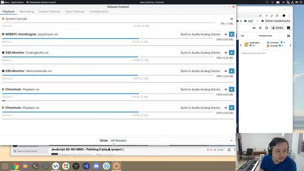This screenshot has width=304, height=171.
Task: Lock channels for first Chromium Playback
Action: [x=231, y=89]
